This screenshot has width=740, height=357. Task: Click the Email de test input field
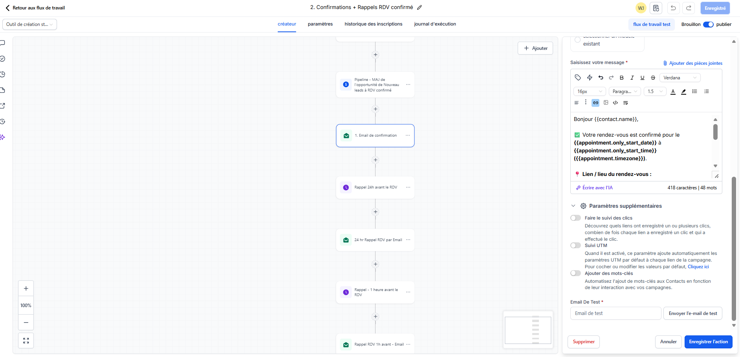(615, 313)
